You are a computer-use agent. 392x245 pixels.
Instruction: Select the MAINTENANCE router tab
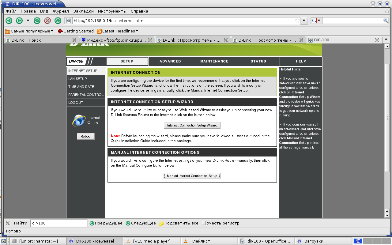(214, 61)
